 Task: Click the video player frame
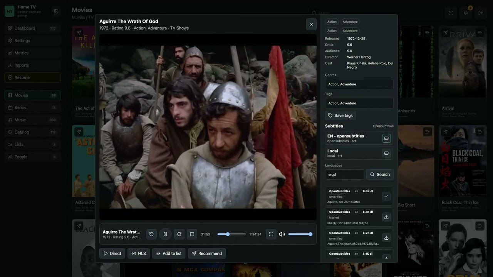[208, 127]
